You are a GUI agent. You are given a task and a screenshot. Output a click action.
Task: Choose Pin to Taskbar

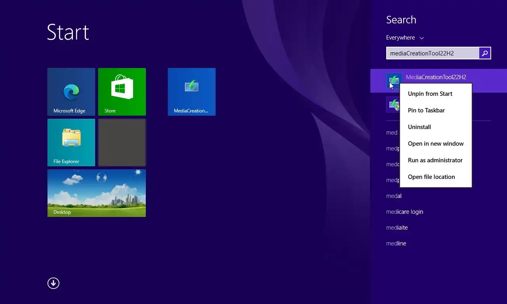[436, 110]
